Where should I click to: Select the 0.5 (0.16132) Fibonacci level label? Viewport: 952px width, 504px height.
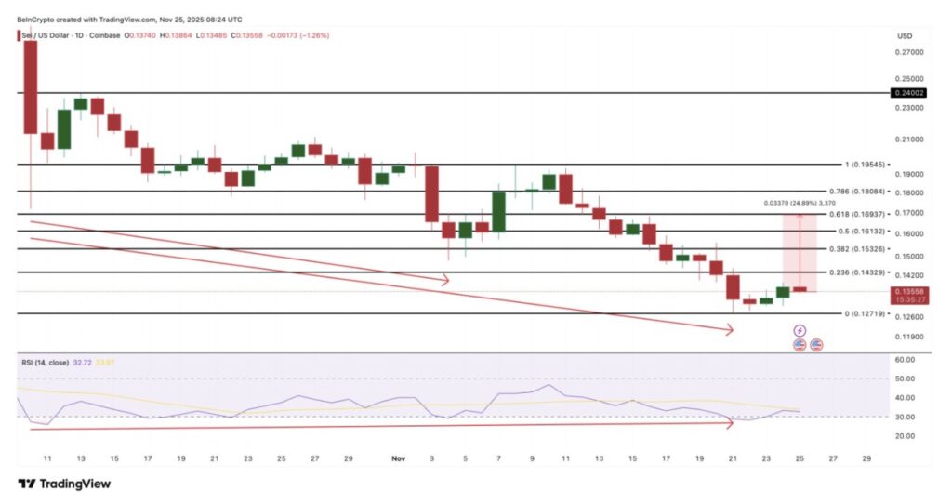(852, 231)
